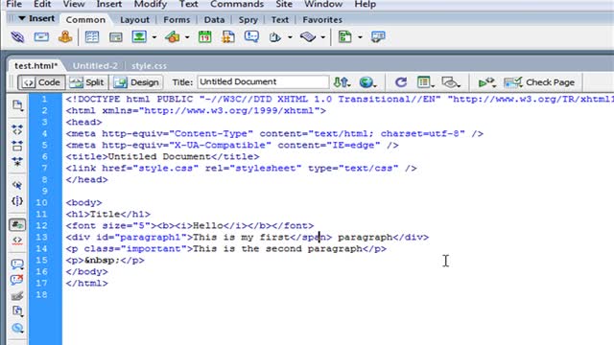Screen dimensions: 614x345
Task: Insert a Server-Side Include
Action: [228, 37]
